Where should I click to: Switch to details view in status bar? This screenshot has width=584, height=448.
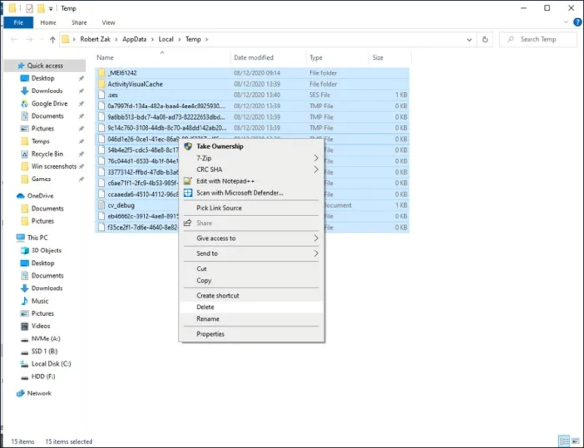(565, 440)
